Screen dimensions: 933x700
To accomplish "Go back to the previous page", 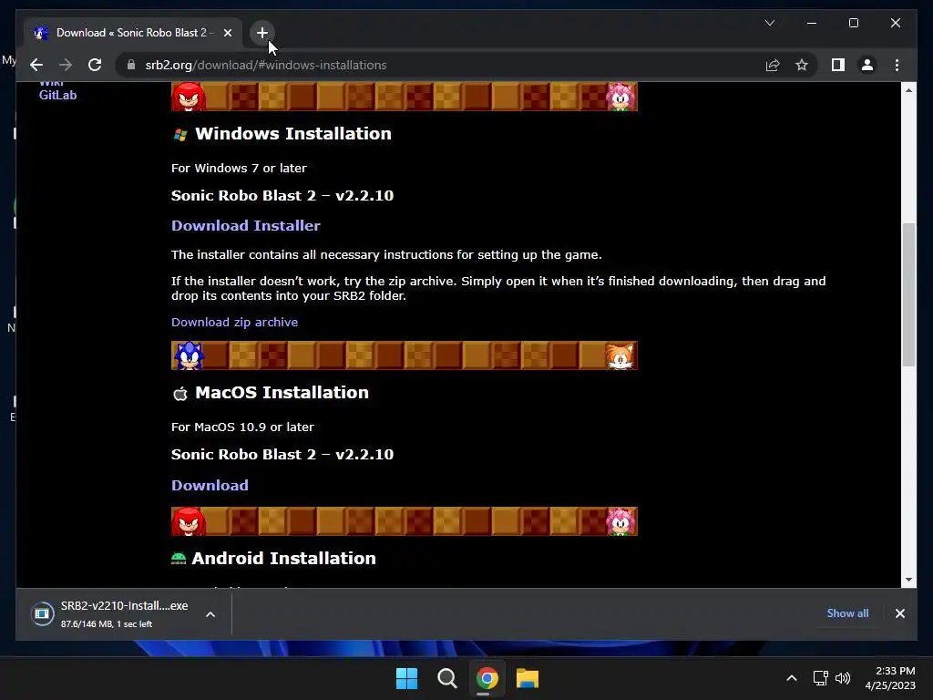I will pos(36,65).
